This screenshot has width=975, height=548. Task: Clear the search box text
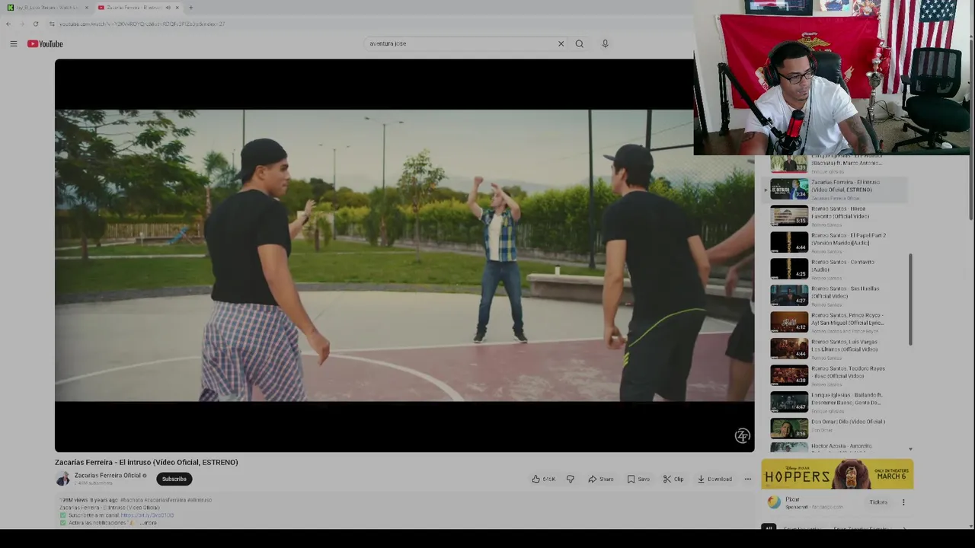[561, 43]
